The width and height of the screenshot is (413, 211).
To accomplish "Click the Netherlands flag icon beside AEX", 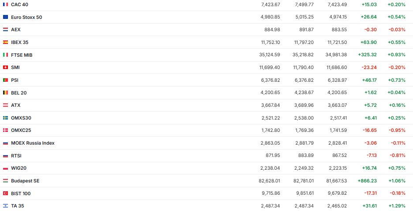I will 5,29.
